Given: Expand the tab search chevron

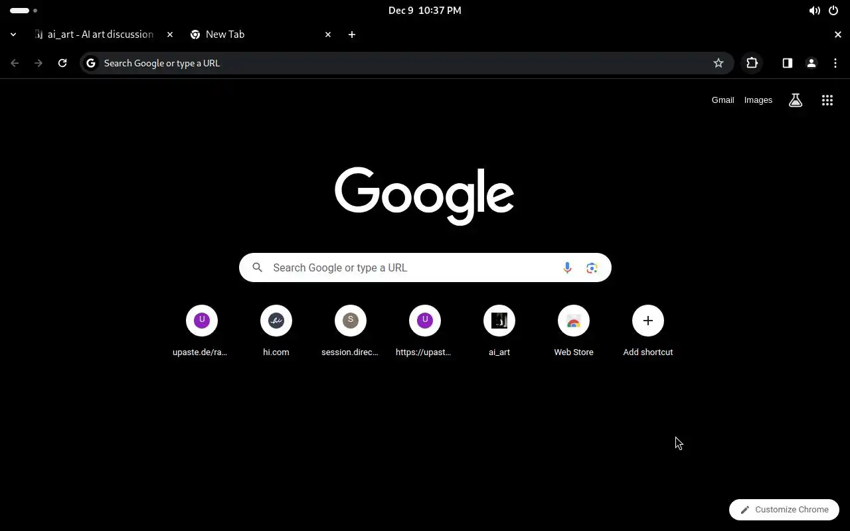Looking at the screenshot, I should pos(13,35).
